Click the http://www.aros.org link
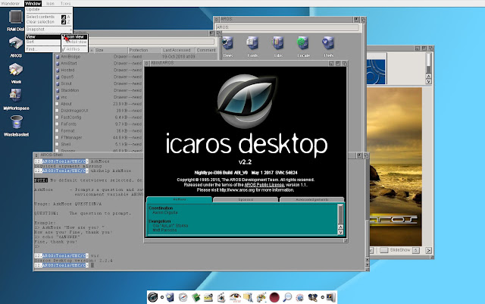485x304 pixels. coord(237,190)
